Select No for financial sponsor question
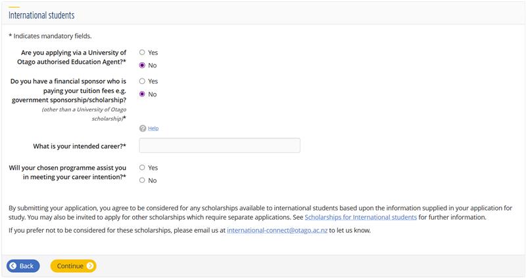 (142, 94)
